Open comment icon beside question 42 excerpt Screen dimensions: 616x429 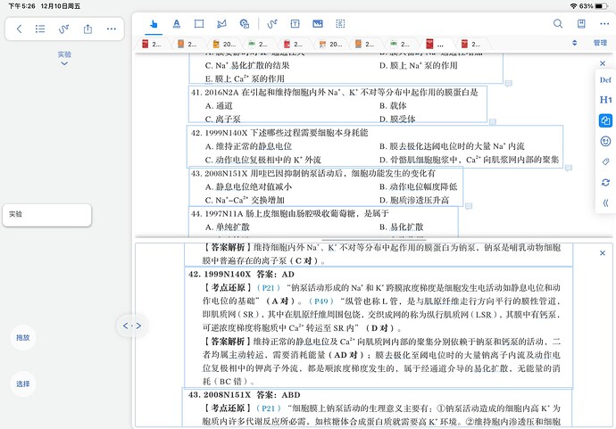tap(569, 168)
